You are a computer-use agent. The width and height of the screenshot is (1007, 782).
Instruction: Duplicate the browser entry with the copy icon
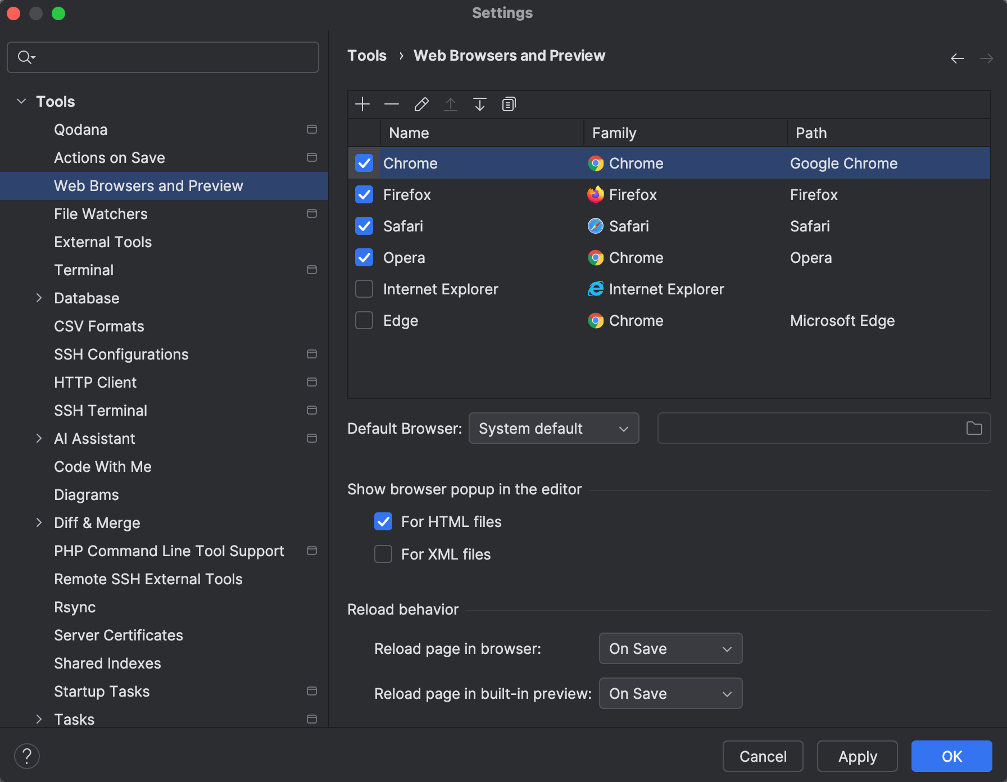(x=509, y=104)
